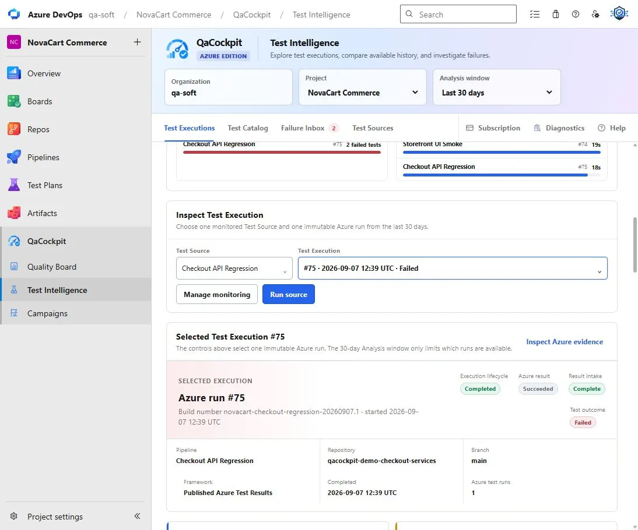
Task: Open the help question mark icon in header
Action: click(576, 14)
